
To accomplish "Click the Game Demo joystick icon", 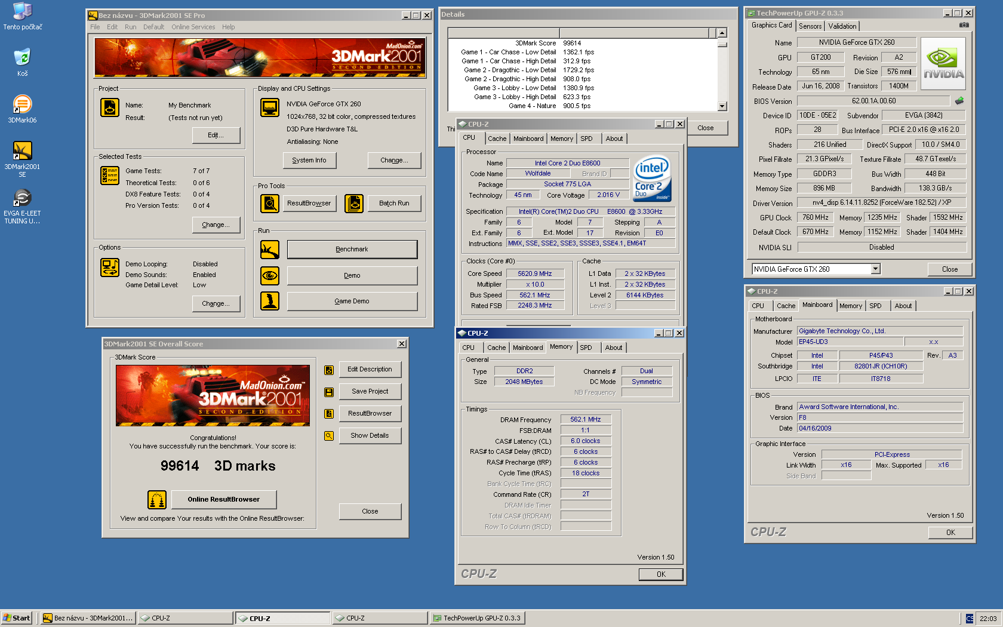I will coord(270,301).
